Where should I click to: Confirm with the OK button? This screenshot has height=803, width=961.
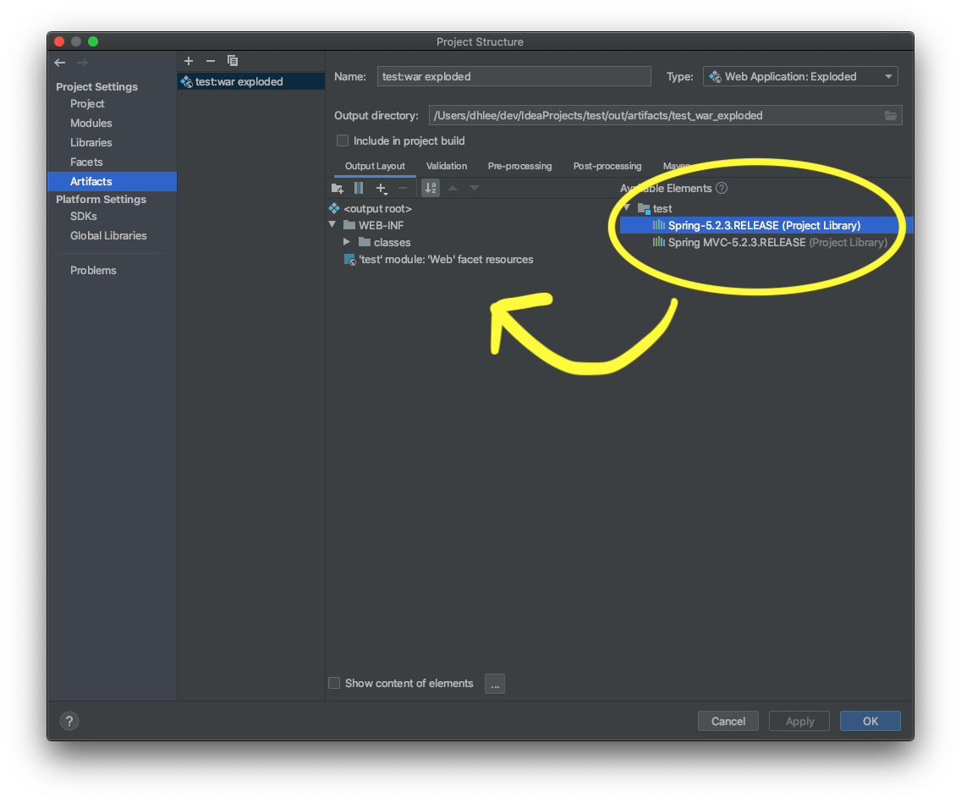(870, 721)
